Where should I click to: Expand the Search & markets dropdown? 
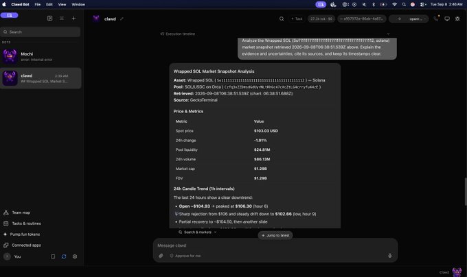pos(197,232)
